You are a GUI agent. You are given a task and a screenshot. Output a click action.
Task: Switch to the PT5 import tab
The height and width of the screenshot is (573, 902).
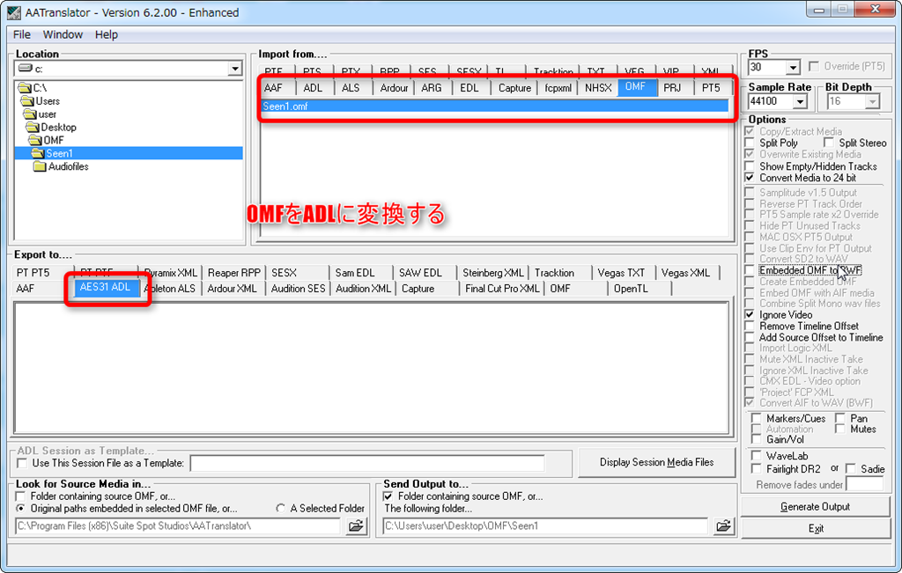pyautogui.click(x=711, y=88)
